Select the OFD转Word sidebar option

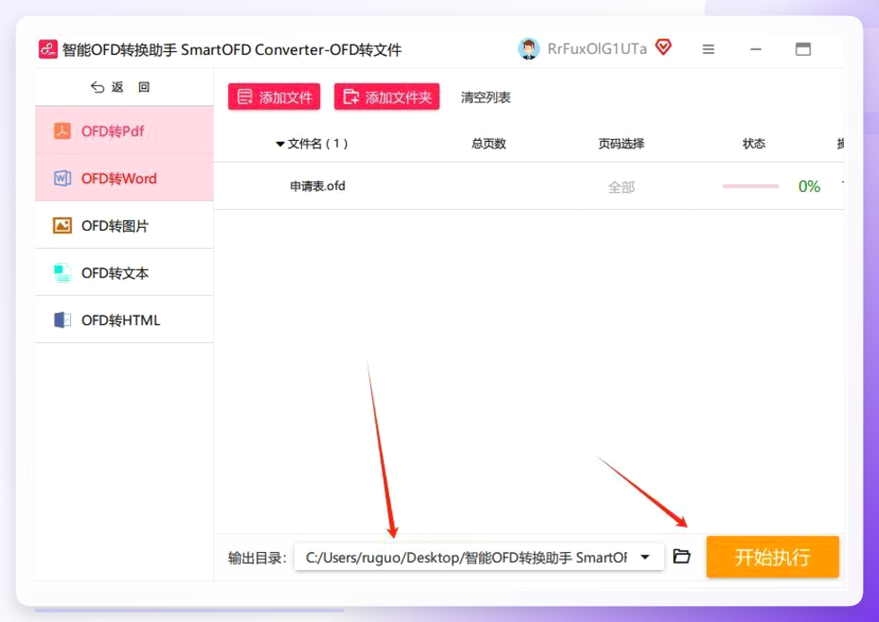[x=124, y=178]
